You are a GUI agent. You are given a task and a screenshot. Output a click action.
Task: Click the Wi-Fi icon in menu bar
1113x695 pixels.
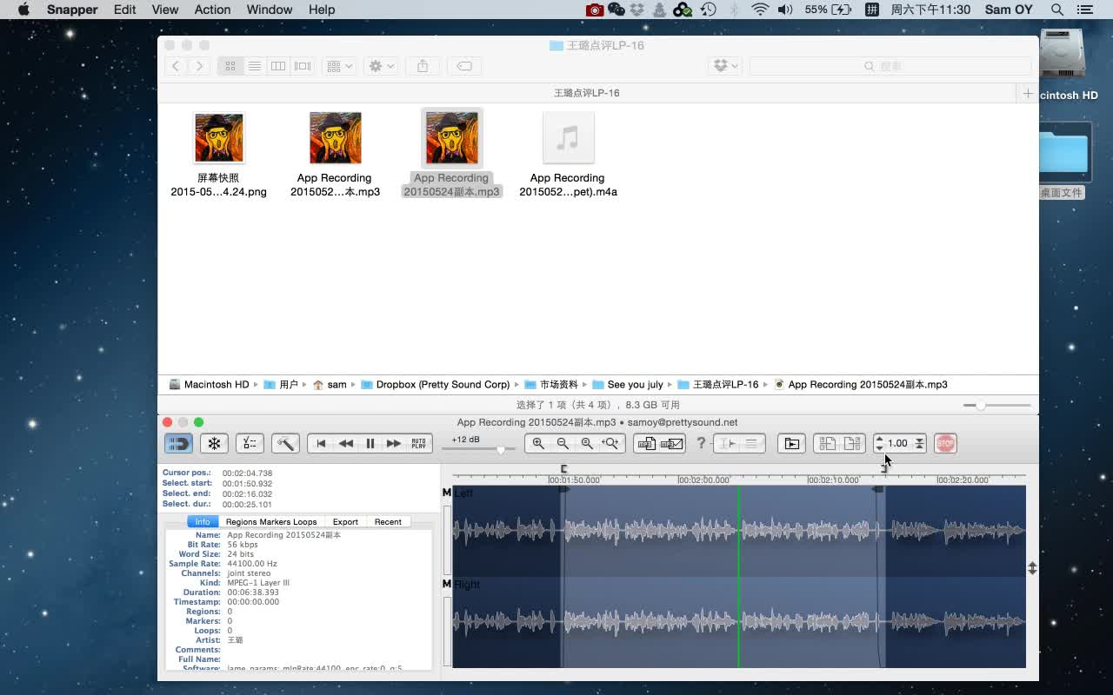click(x=760, y=10)
